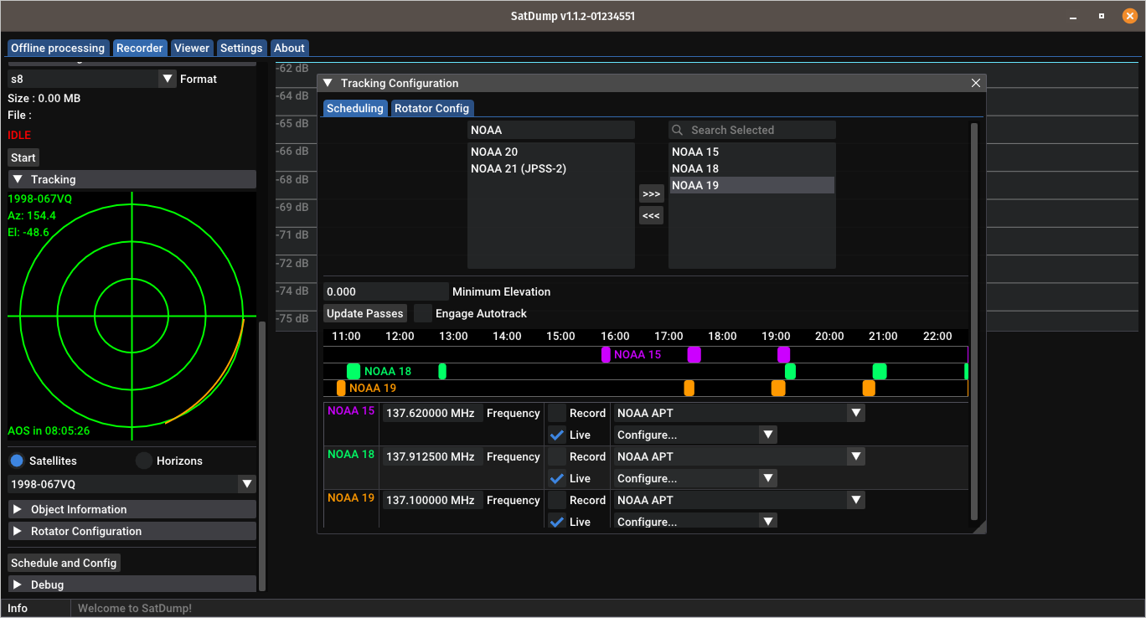
Task: Close the Tracking Configuration dialog
Action: pos(975,83)
